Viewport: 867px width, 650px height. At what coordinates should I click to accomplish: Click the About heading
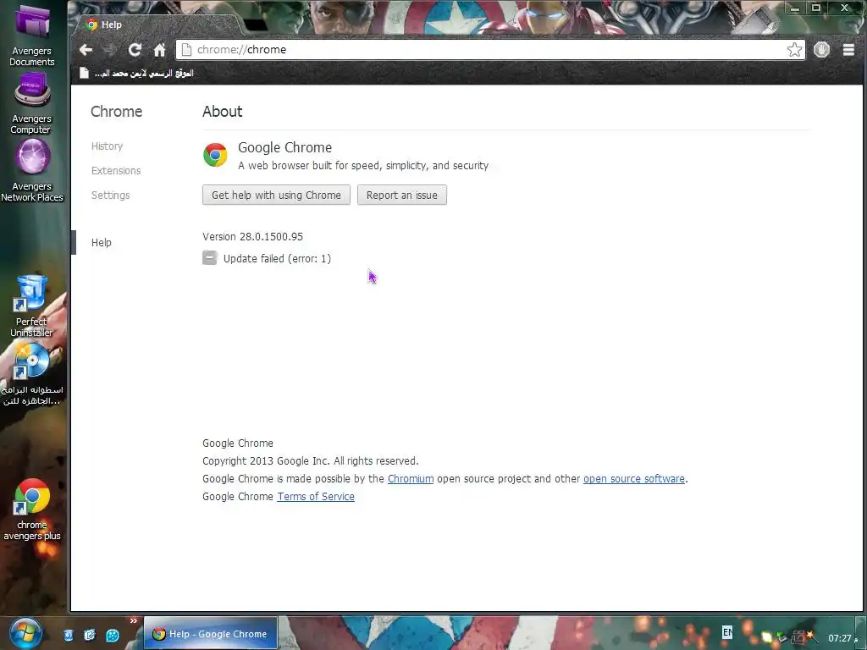click(223, 111)
